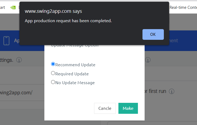Select the Recommend Update radio button
The image size is (197, 125).
click(53, 64)
